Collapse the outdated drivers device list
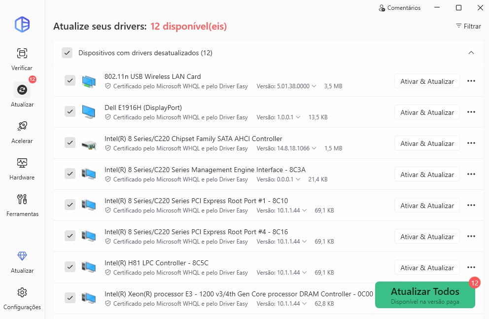 [471, 53]
